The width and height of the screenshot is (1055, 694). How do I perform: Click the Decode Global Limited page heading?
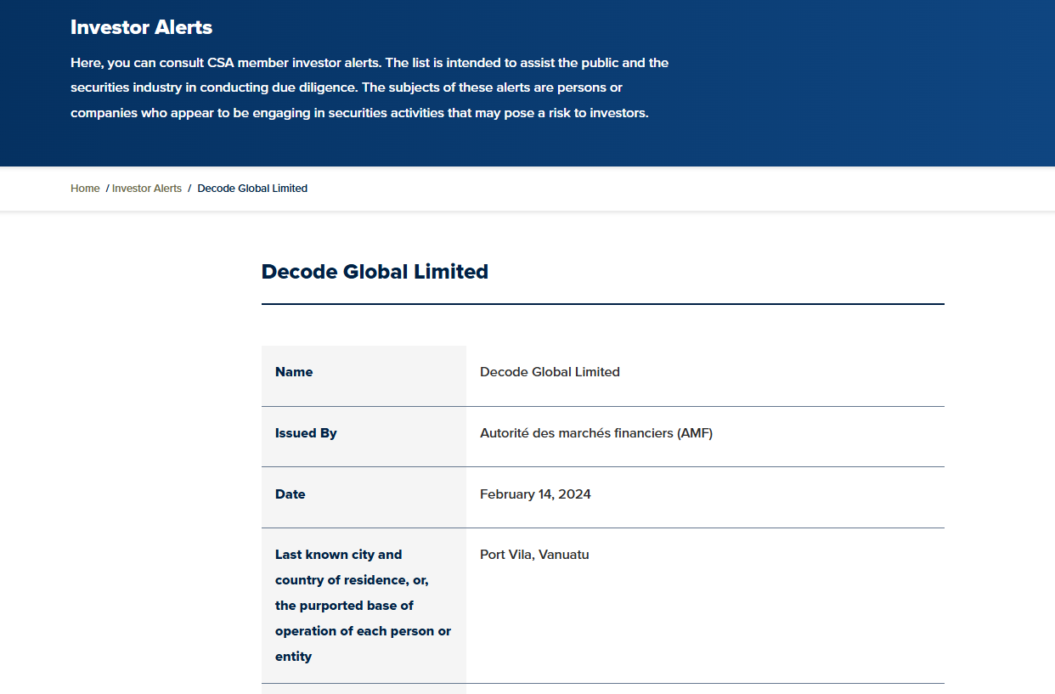[x=375, y=272]
